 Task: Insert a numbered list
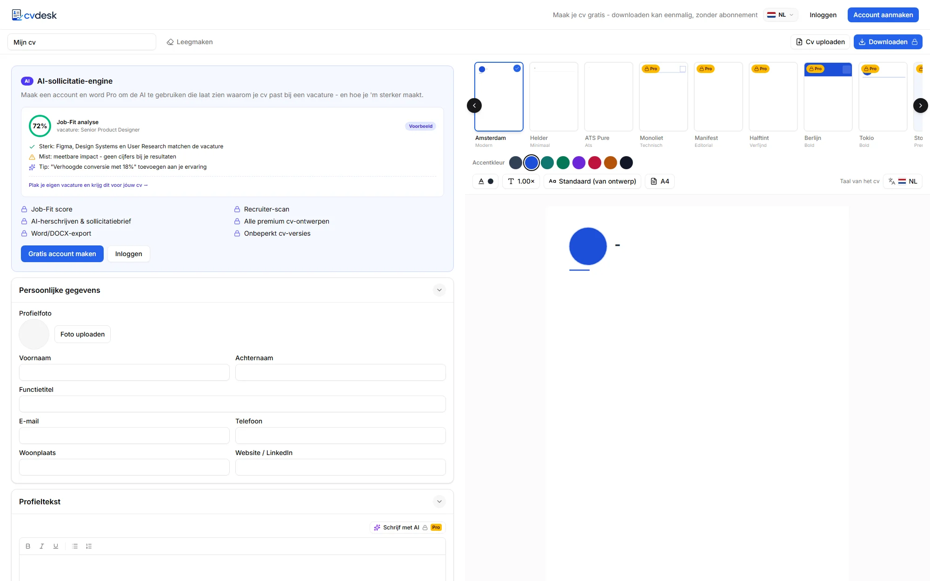tap(89, 546)
